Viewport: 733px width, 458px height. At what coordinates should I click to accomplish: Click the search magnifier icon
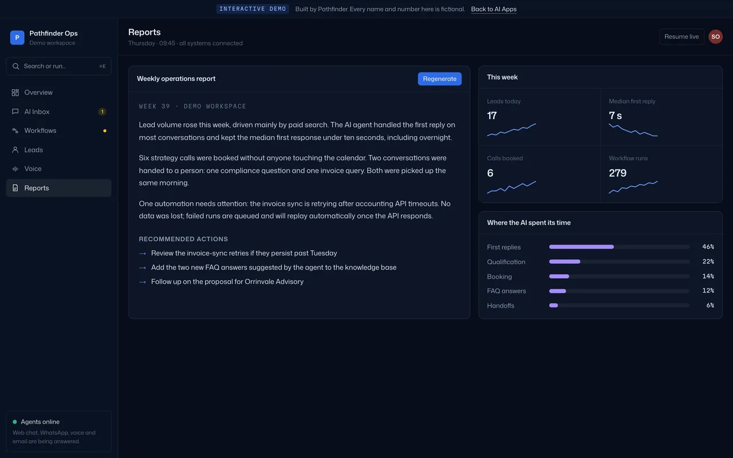(x=16, y=66)
